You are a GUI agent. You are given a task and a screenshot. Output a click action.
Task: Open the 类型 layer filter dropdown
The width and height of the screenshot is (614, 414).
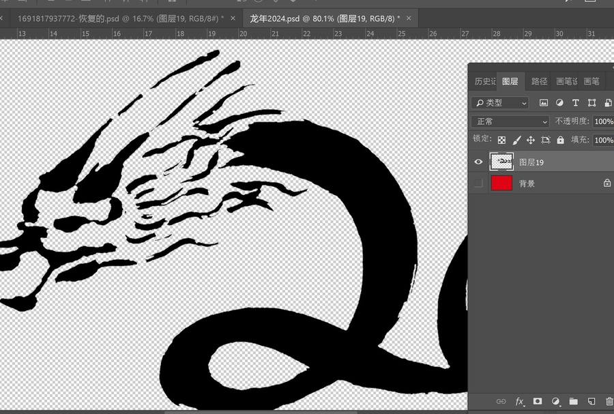[500, 102]
